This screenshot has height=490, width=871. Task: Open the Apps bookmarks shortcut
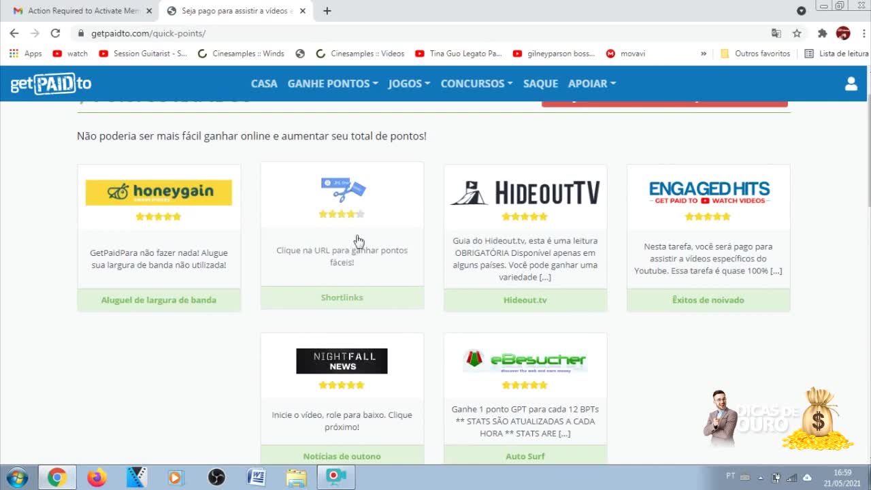point(26,54)
